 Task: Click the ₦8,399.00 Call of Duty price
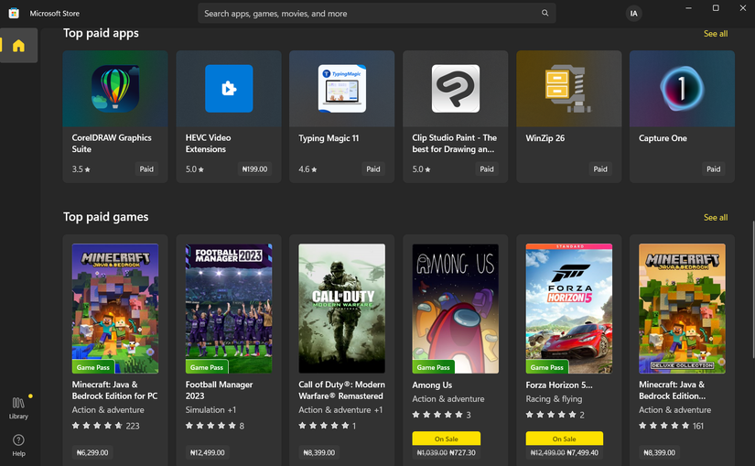coord(319,452)
